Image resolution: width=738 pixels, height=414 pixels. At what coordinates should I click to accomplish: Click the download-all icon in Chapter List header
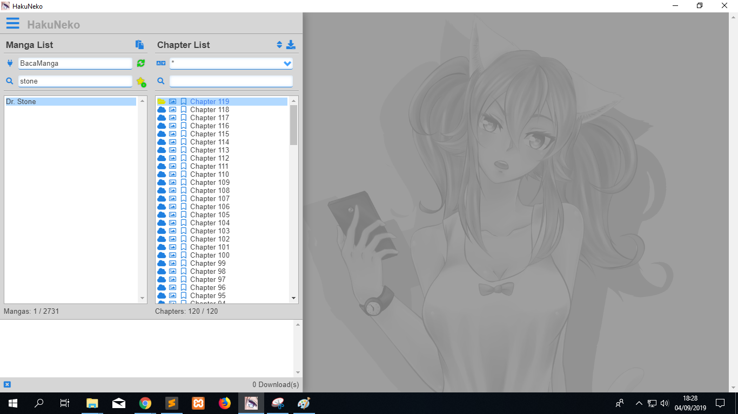pyautogui.click(x=291, y=45)
